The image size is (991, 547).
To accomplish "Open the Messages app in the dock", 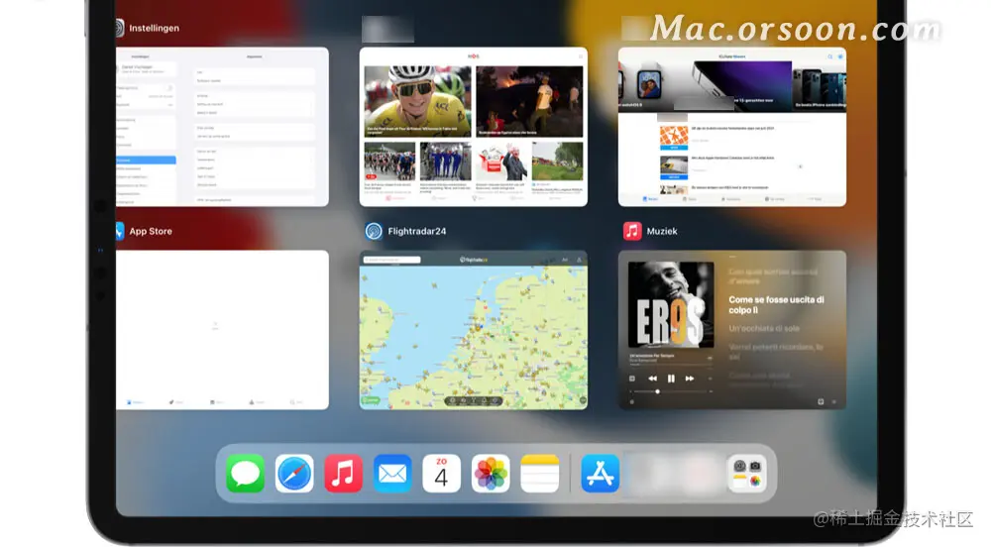I will pyautogui.click(x=245, y=473).
